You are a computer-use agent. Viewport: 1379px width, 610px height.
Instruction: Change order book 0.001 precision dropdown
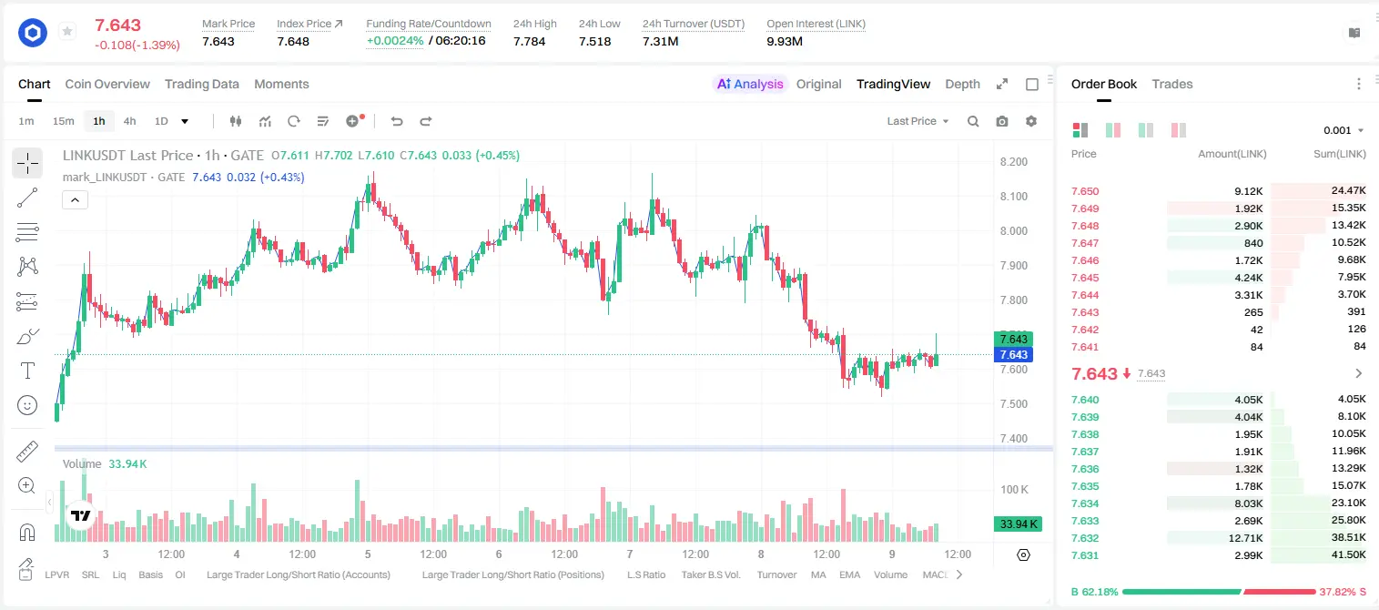(x=1344, y=130)
